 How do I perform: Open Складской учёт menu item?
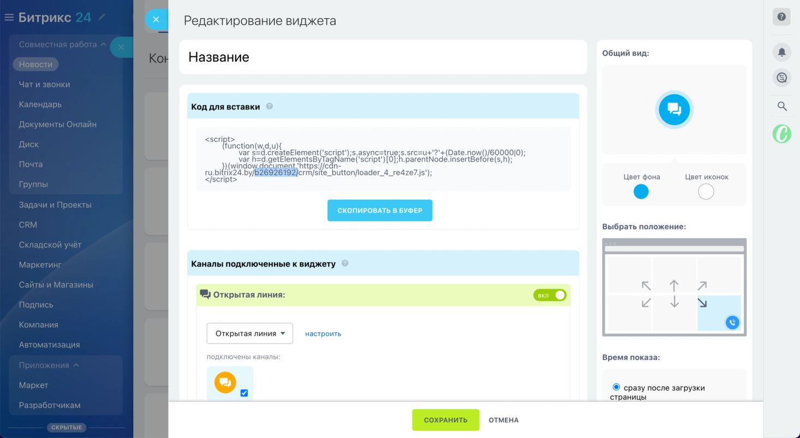[50, 245]
